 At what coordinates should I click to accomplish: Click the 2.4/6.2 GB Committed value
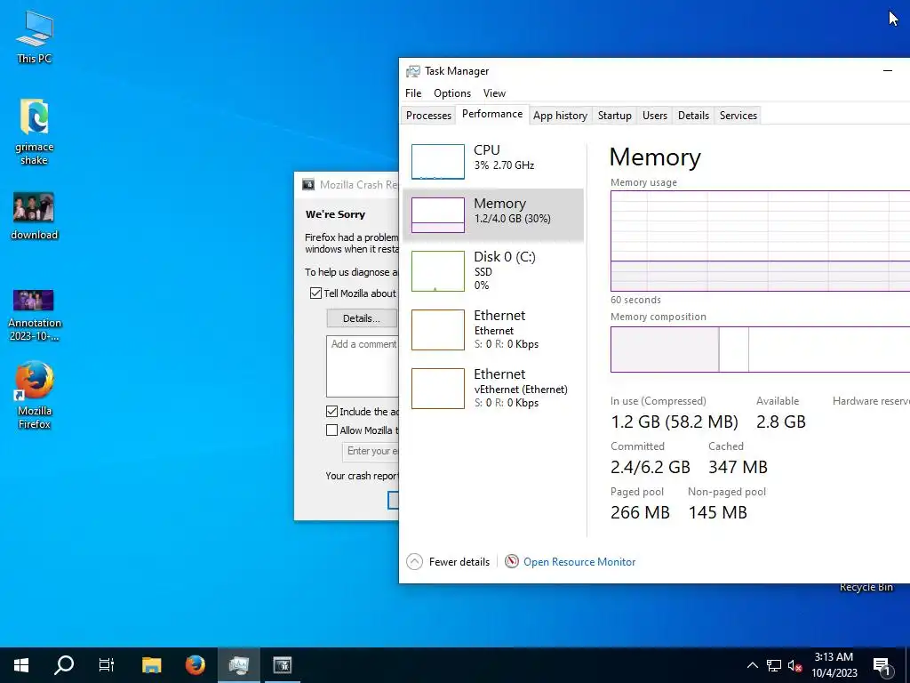click(x=651, y=467)
